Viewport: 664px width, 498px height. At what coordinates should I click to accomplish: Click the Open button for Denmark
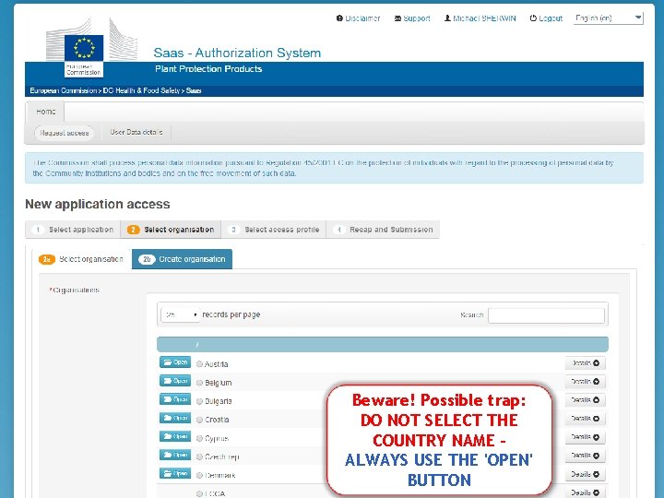click(175, 473)
